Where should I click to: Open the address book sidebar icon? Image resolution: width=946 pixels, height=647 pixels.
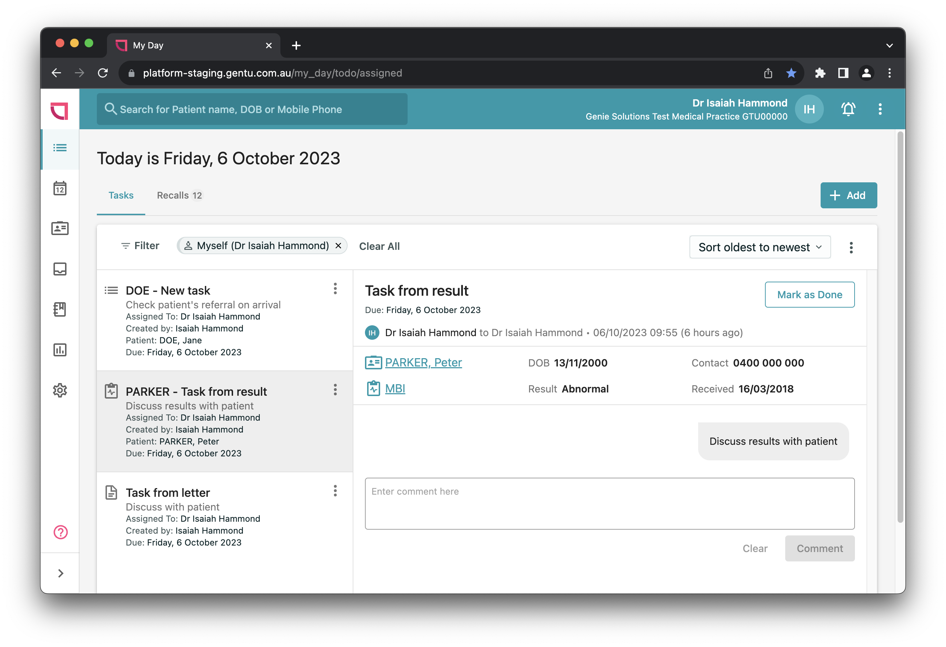click(x=60, y=309)
